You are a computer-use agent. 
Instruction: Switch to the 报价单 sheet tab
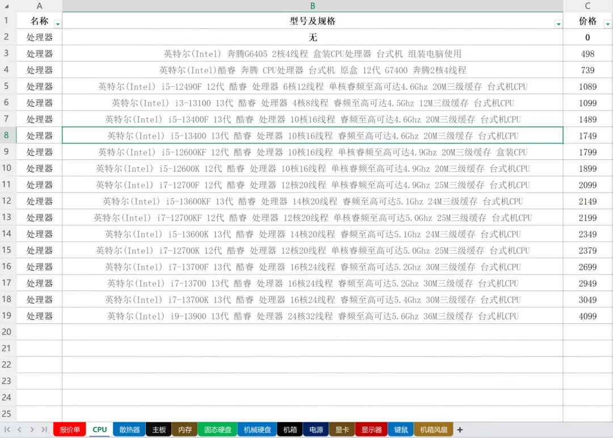click(x=70, y=430)
